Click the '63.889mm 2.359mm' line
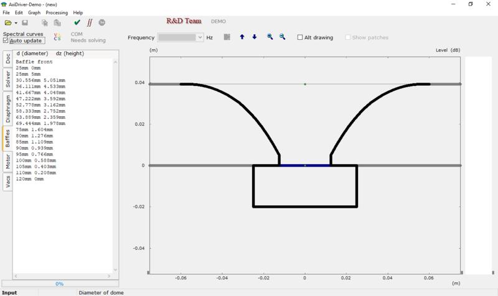 tap(40, 117)
